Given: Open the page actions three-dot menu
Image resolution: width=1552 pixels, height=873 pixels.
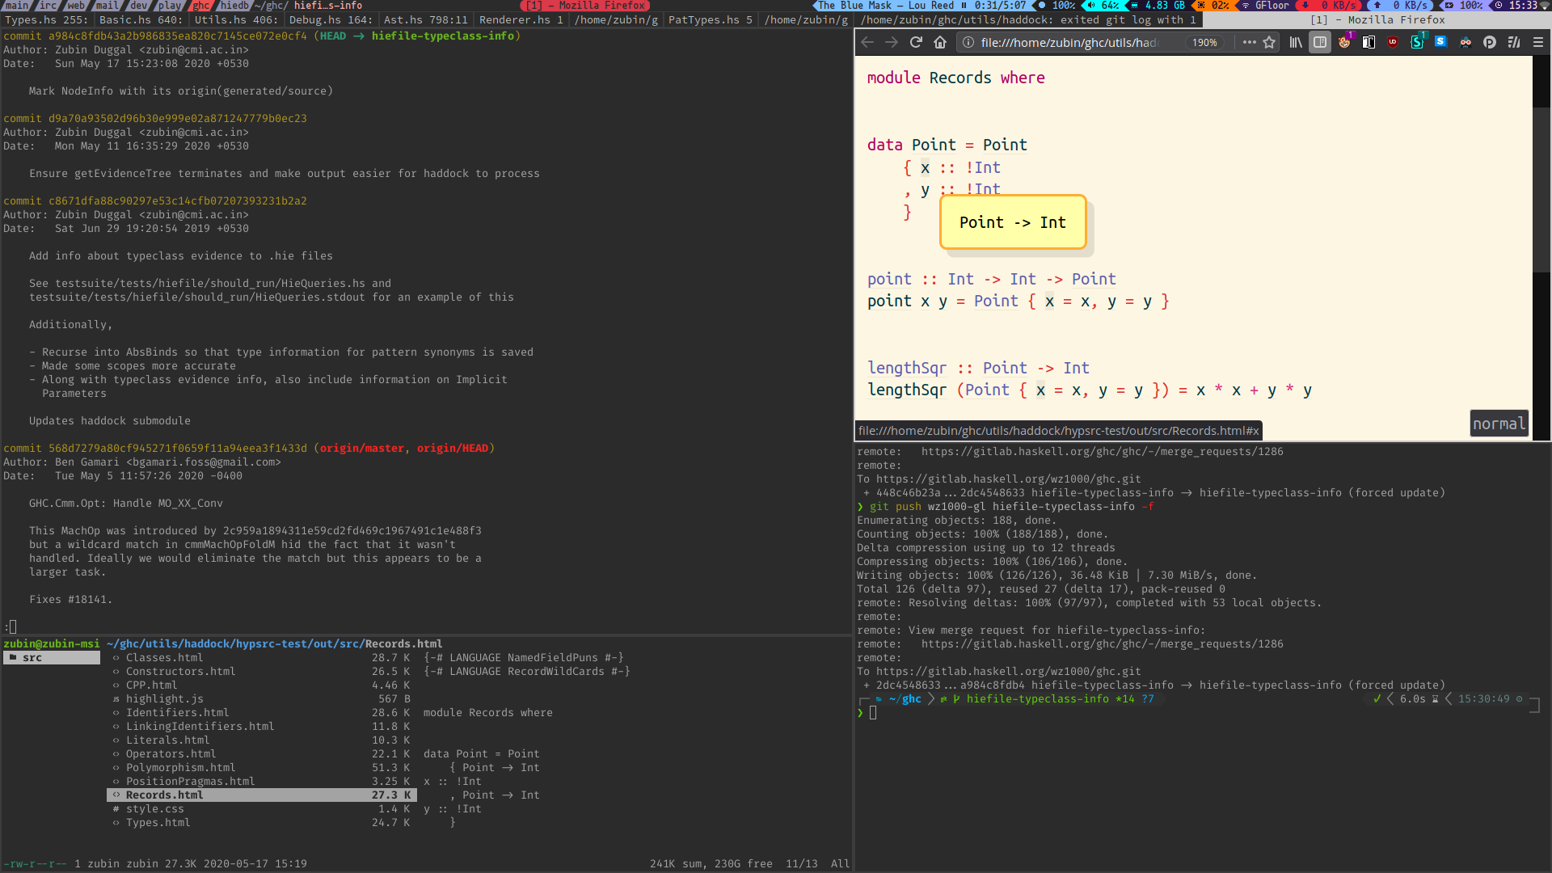Looking at the screenshot, I should [1249, 42].
